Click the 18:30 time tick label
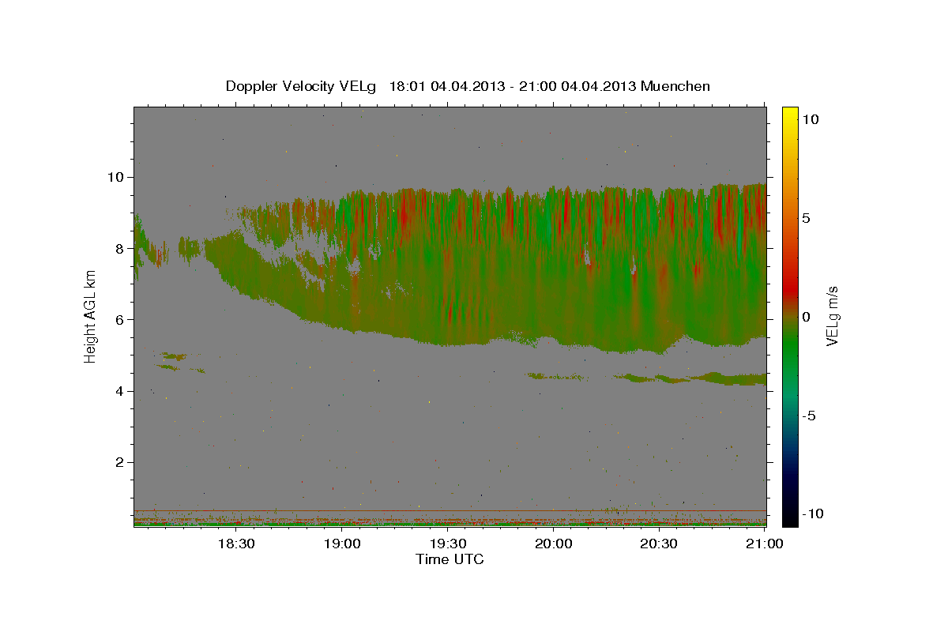Viewport: 948px width, 632px height. [x=235, y=544]
